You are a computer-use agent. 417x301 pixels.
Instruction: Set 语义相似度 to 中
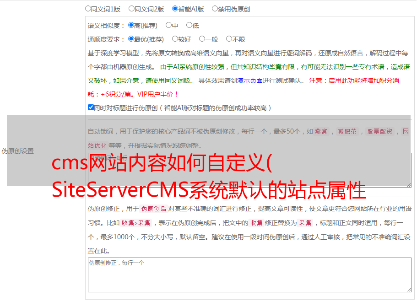[x=168, y=25]
